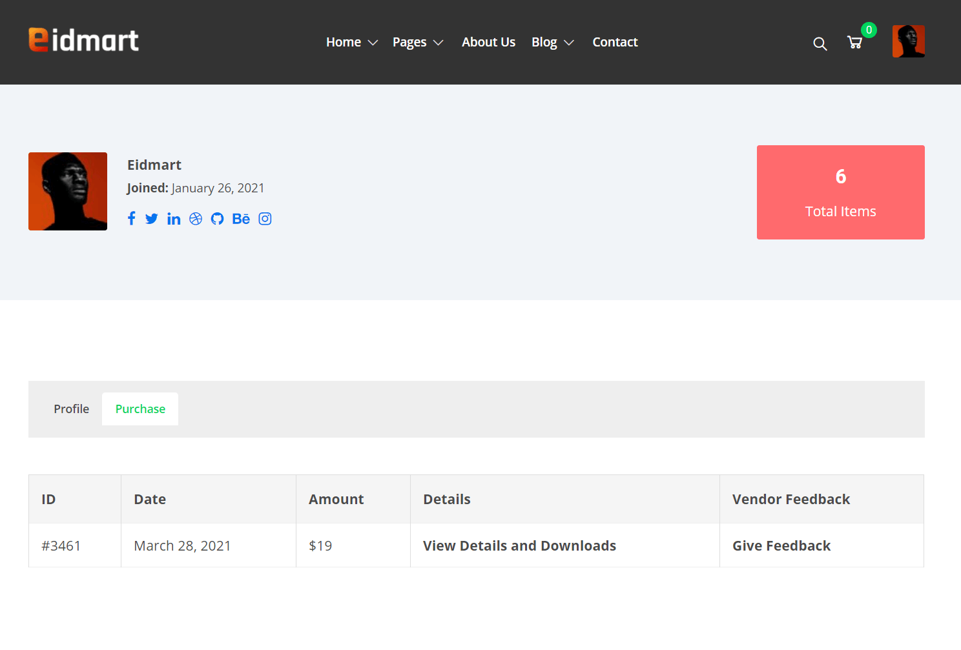Image resolution: width=961 pixels, height=650 pixels.
Task: Open the Dribbble profile icon
Action: point(196,218)
